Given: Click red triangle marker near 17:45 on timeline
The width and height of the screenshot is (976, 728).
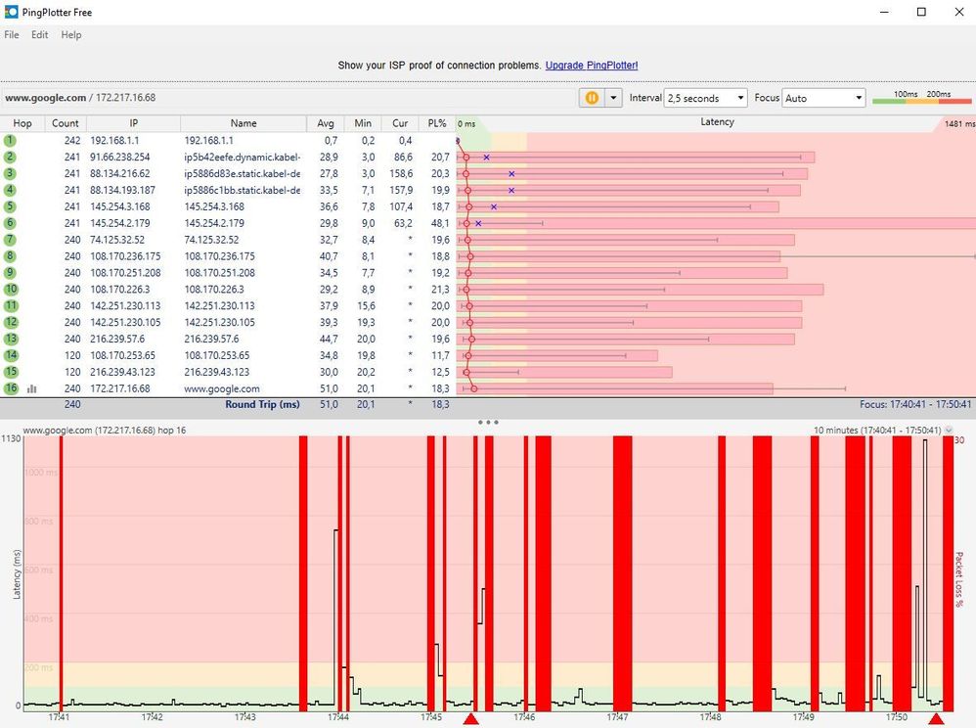Looking at the screenshot, I should (471, 720).
